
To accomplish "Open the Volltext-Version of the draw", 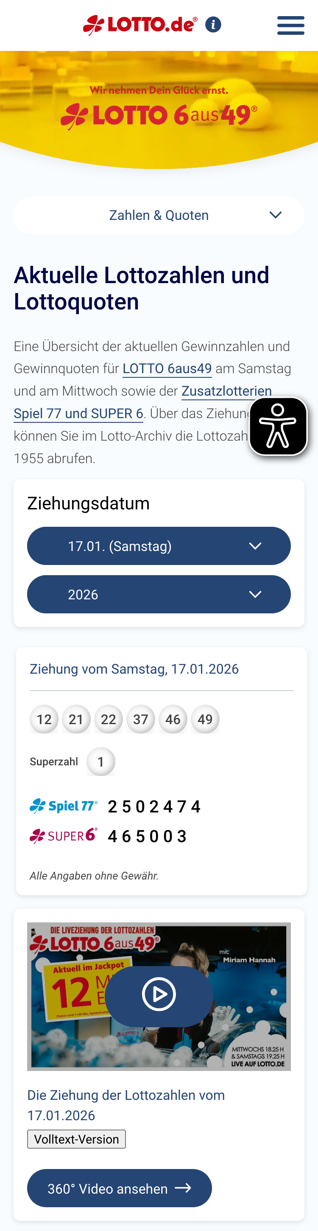I will (x=76, y=1139).
